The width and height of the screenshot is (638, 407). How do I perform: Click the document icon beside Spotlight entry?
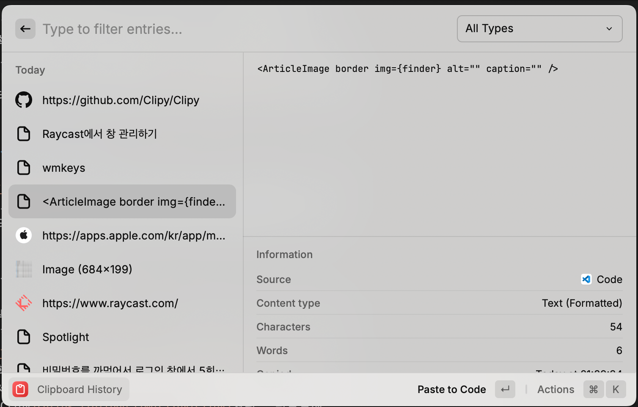click(24, 337)
